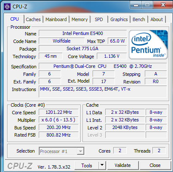
Task: Open the Processor #1 selection dropdown
Action: coord(61,151)
